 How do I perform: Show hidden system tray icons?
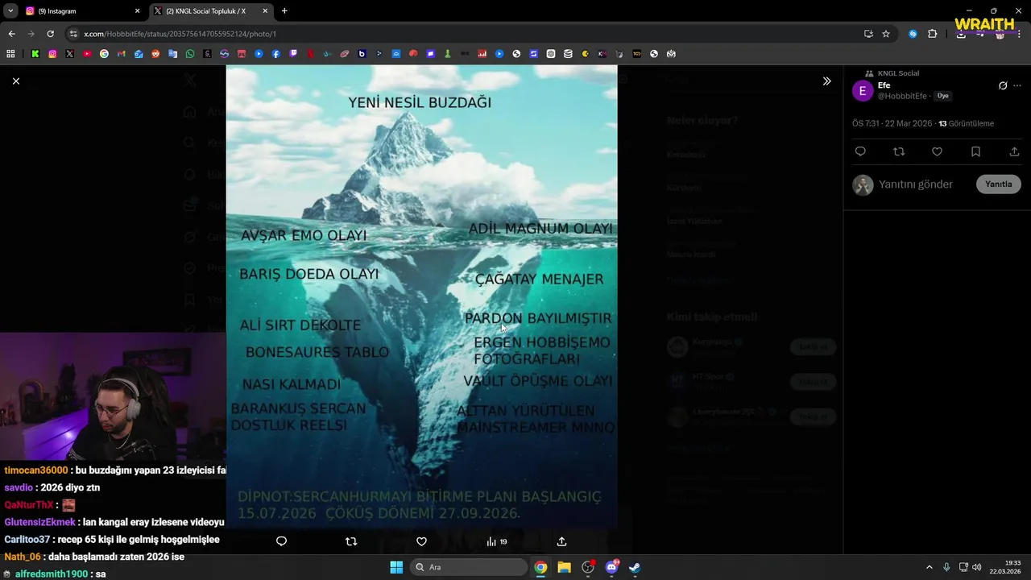tap(929, 567)
